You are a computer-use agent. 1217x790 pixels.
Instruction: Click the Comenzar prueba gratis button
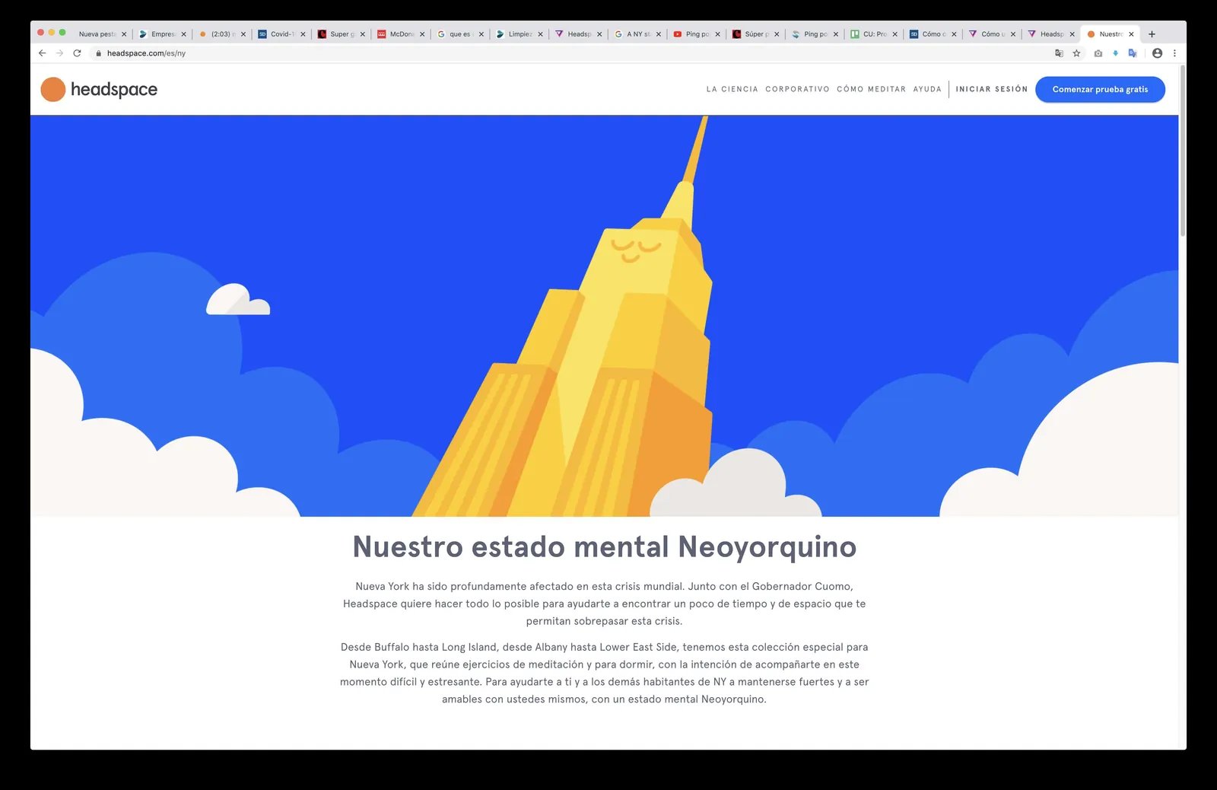1100,89
